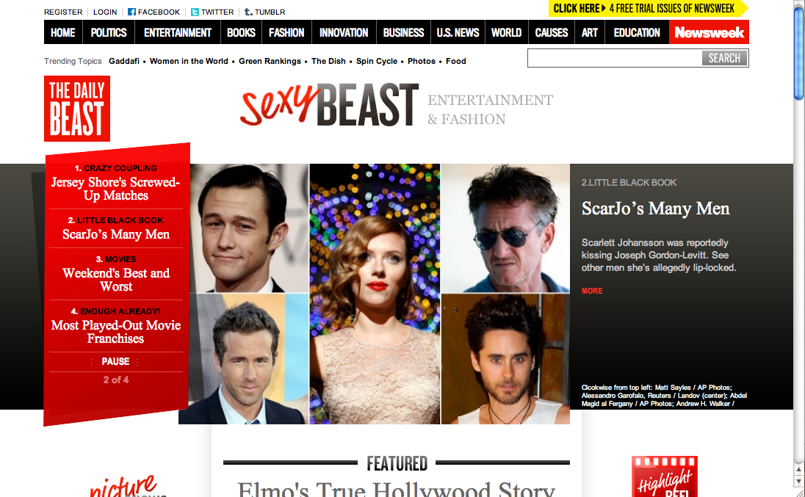Open the Fashion section
Image resolution: width=805 pixels, height=497 pixels.
tap(286, 32)
